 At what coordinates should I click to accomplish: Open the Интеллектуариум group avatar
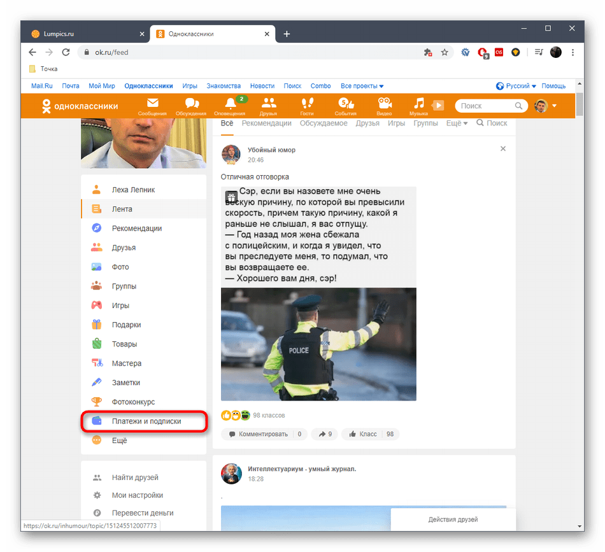click(231, 473)
